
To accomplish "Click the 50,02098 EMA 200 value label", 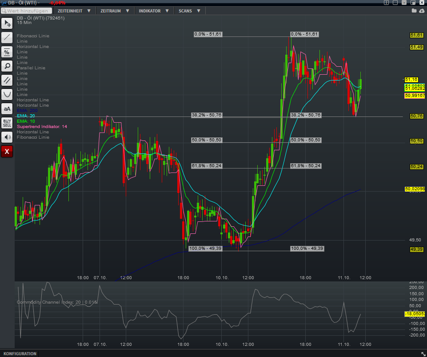I will (x=415, y=189).
